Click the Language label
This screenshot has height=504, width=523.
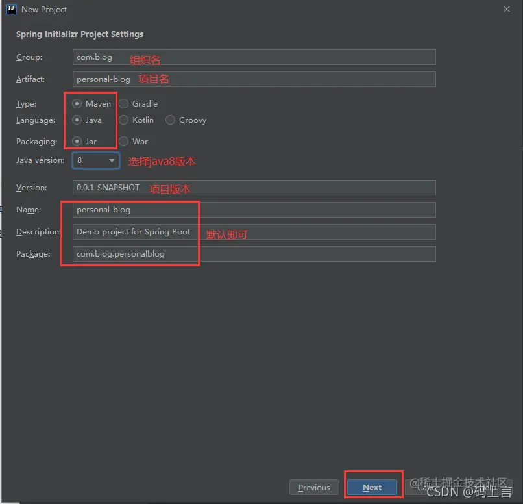[36, 120]
